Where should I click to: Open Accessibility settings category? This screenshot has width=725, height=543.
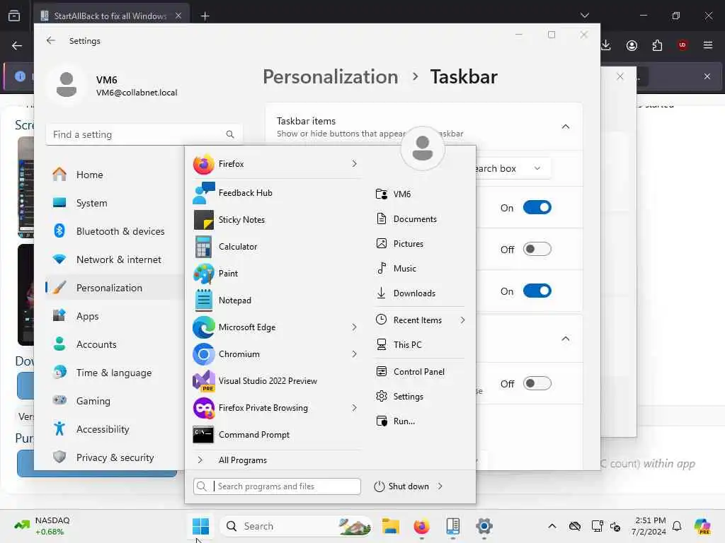click(115, 429)
